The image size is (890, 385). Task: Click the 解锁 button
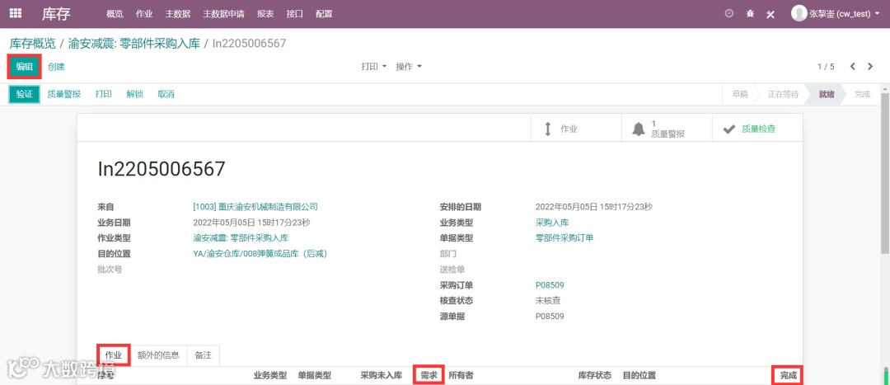[134, 94]
